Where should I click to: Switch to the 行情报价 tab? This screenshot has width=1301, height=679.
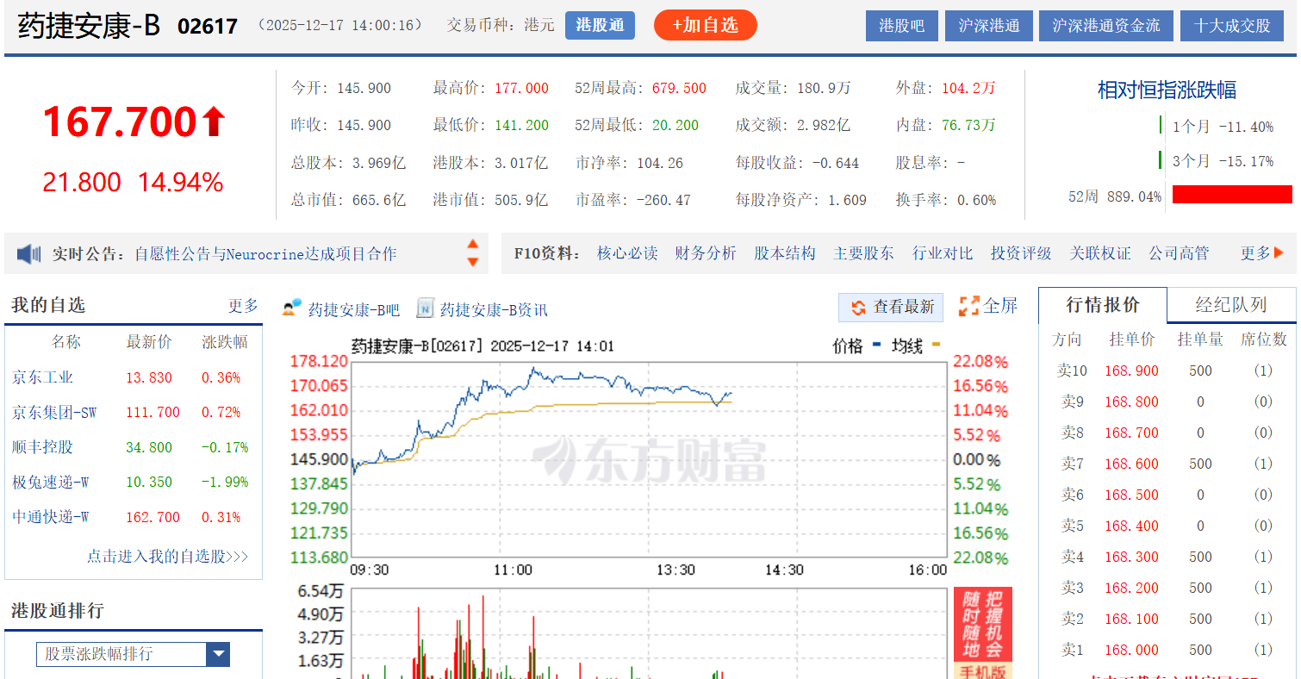tap(1103, 305)
